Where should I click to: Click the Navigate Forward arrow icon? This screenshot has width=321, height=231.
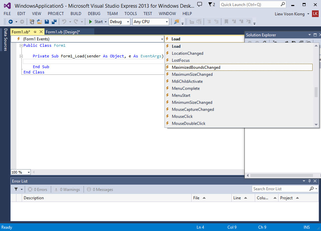tap(22, 22)
